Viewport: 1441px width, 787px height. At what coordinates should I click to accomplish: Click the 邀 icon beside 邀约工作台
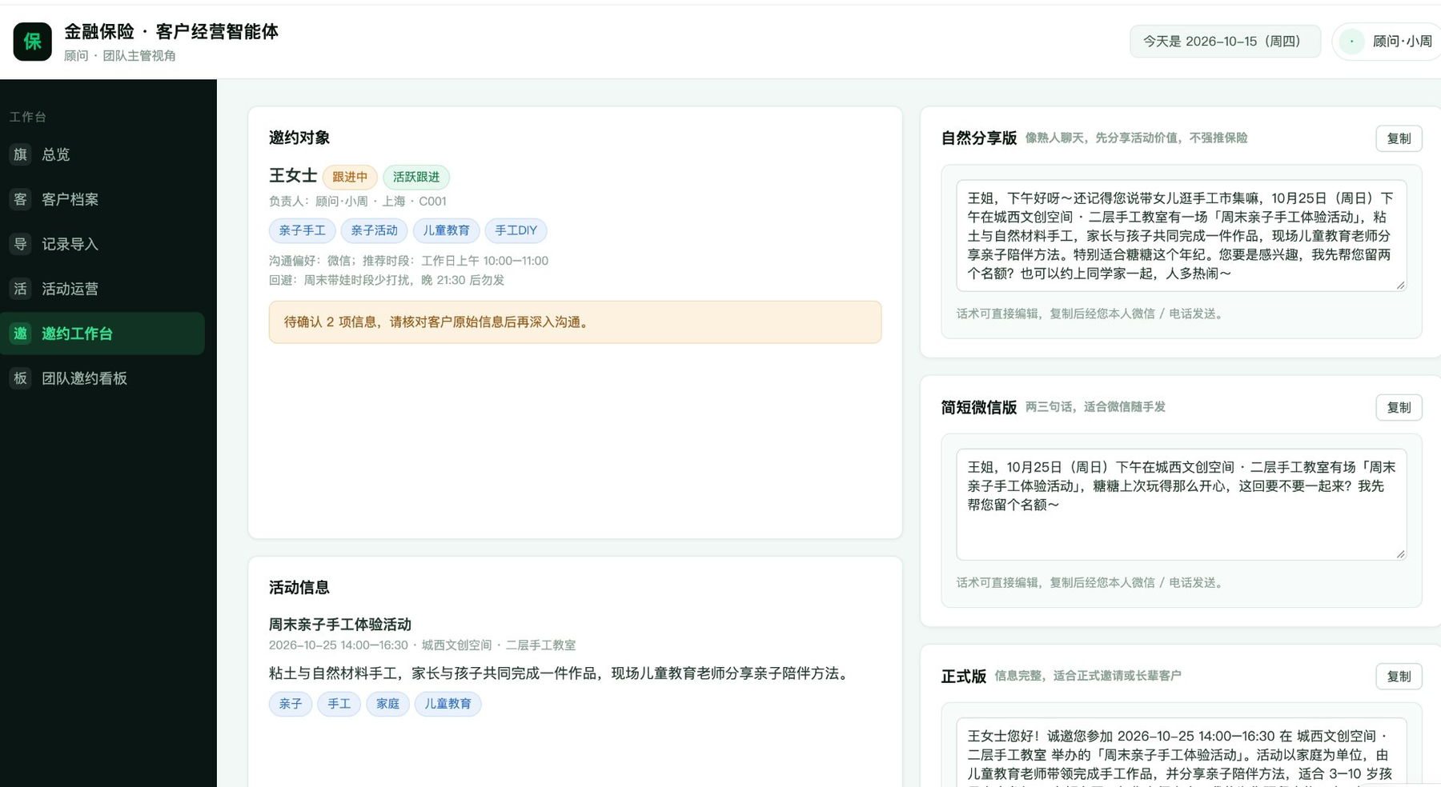point(20,334)
